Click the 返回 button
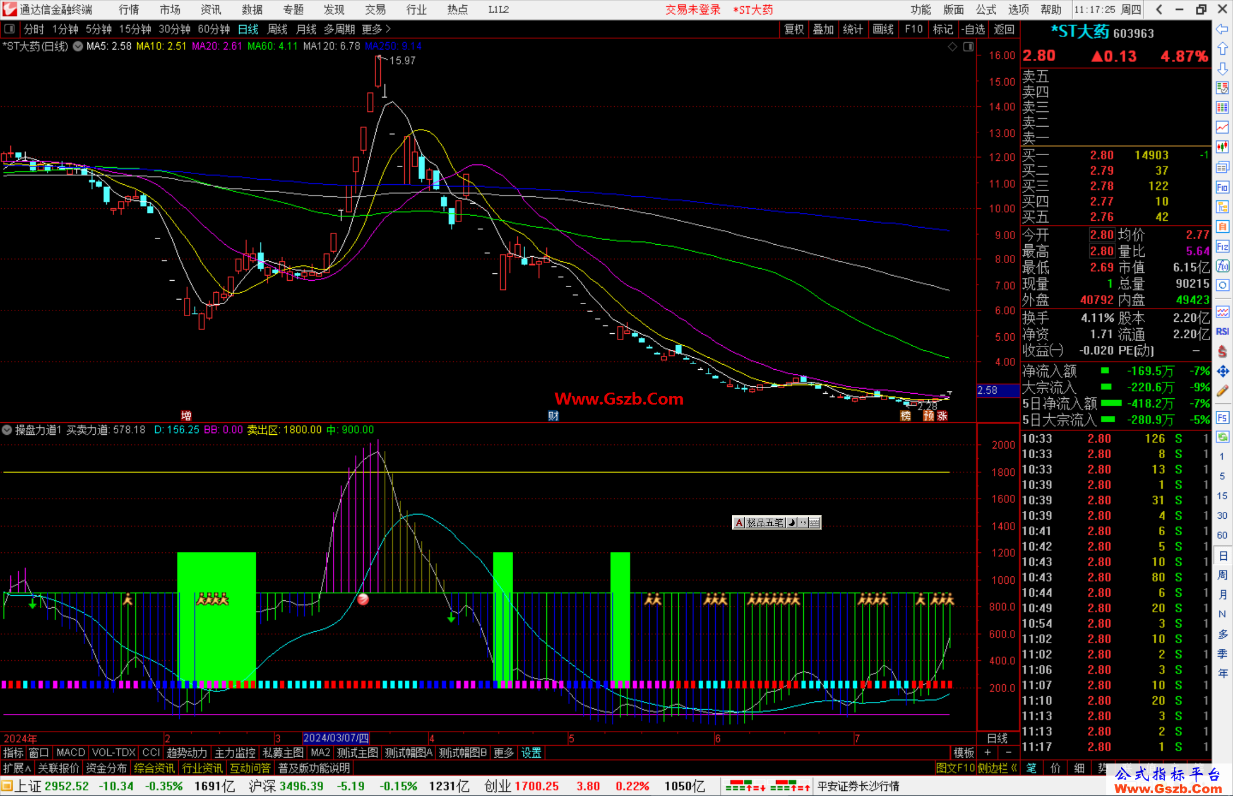 [1004, 29]
